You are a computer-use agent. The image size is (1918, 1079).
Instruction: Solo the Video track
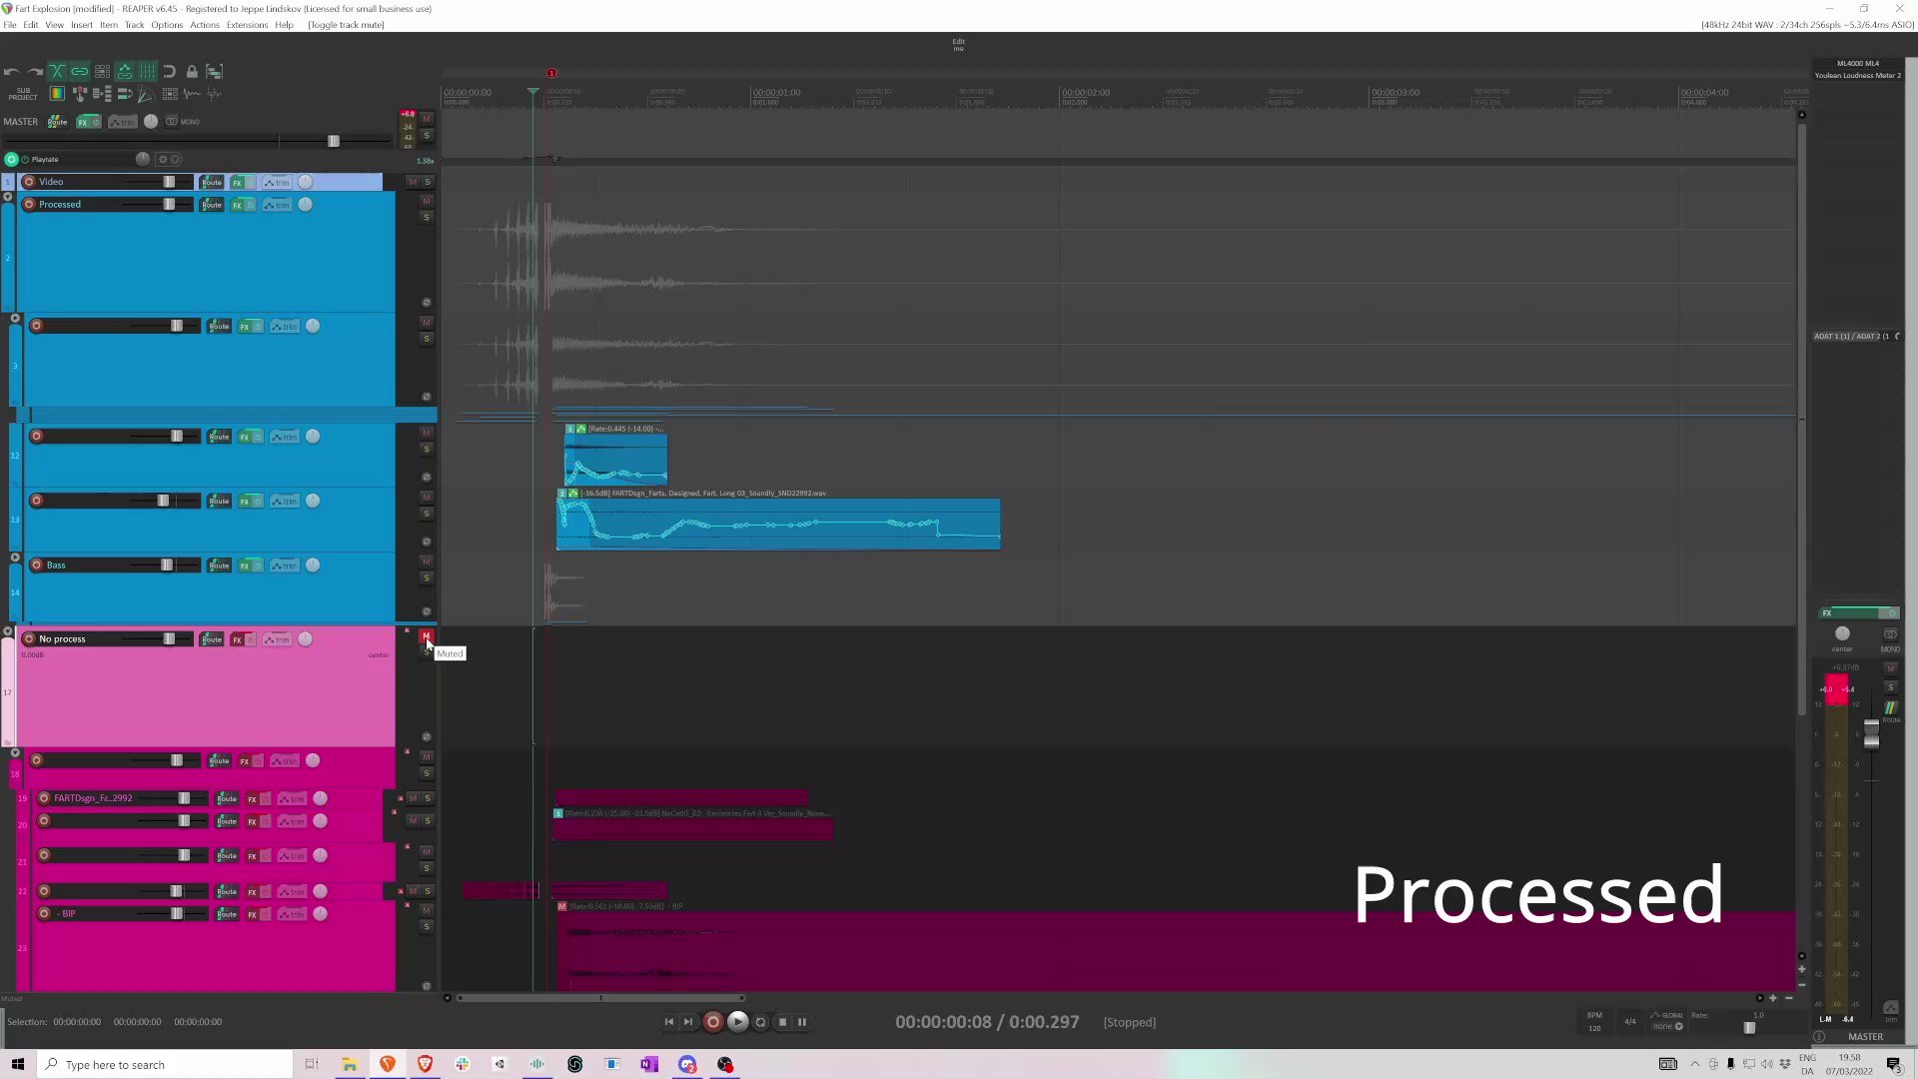click(x=428, y=182)
